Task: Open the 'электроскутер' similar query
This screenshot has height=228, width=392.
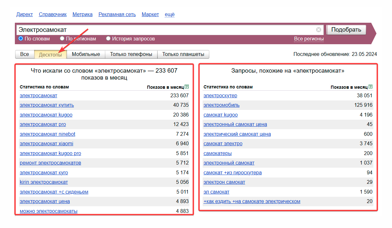Action: pos(220,96)
